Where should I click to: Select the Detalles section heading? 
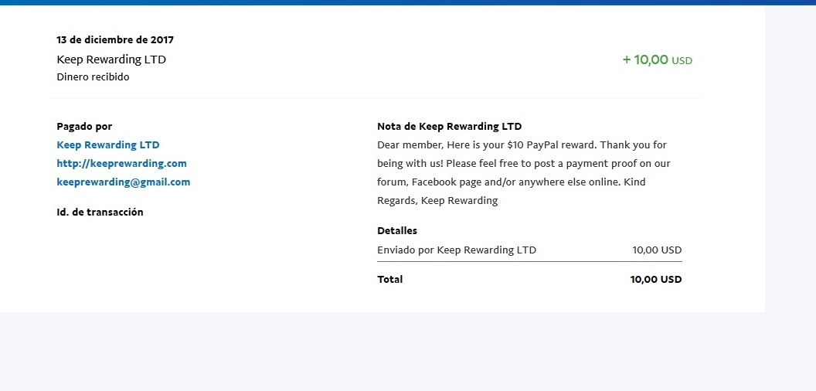tap(397, 231)
